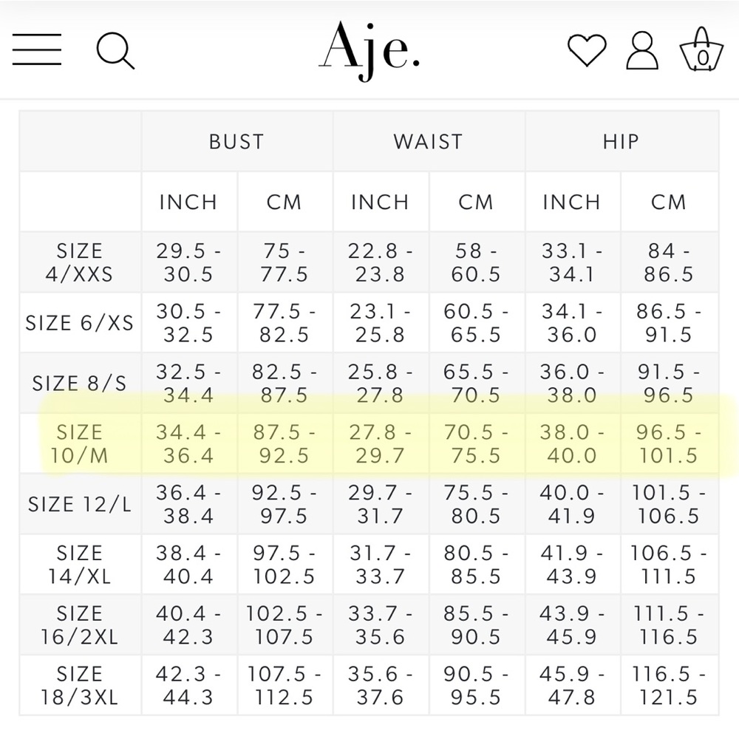Select the SIZE 4/XXS row label
The height and width of the screenshot is (739, 739).
pyautogui.click(x=80, y=262)
